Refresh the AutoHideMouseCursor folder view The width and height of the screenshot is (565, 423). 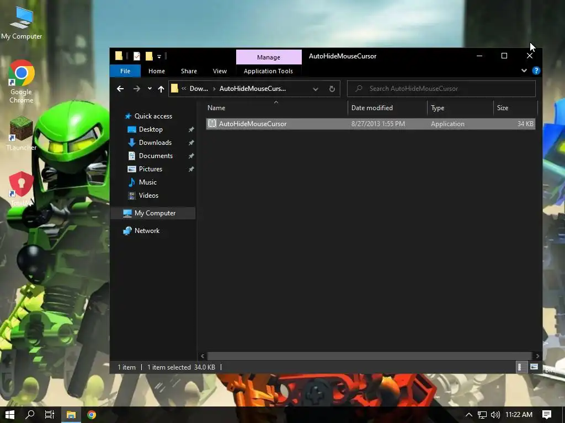[332, 89]
